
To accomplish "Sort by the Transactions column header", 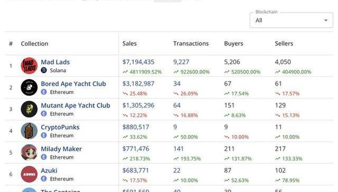I will (x=191, y=43).
